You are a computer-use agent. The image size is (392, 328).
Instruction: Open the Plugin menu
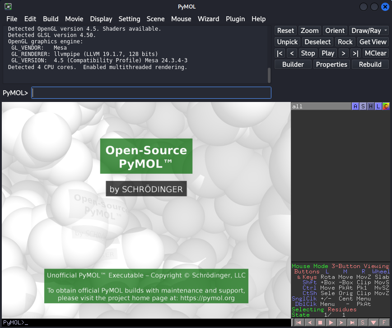[235, 19]
